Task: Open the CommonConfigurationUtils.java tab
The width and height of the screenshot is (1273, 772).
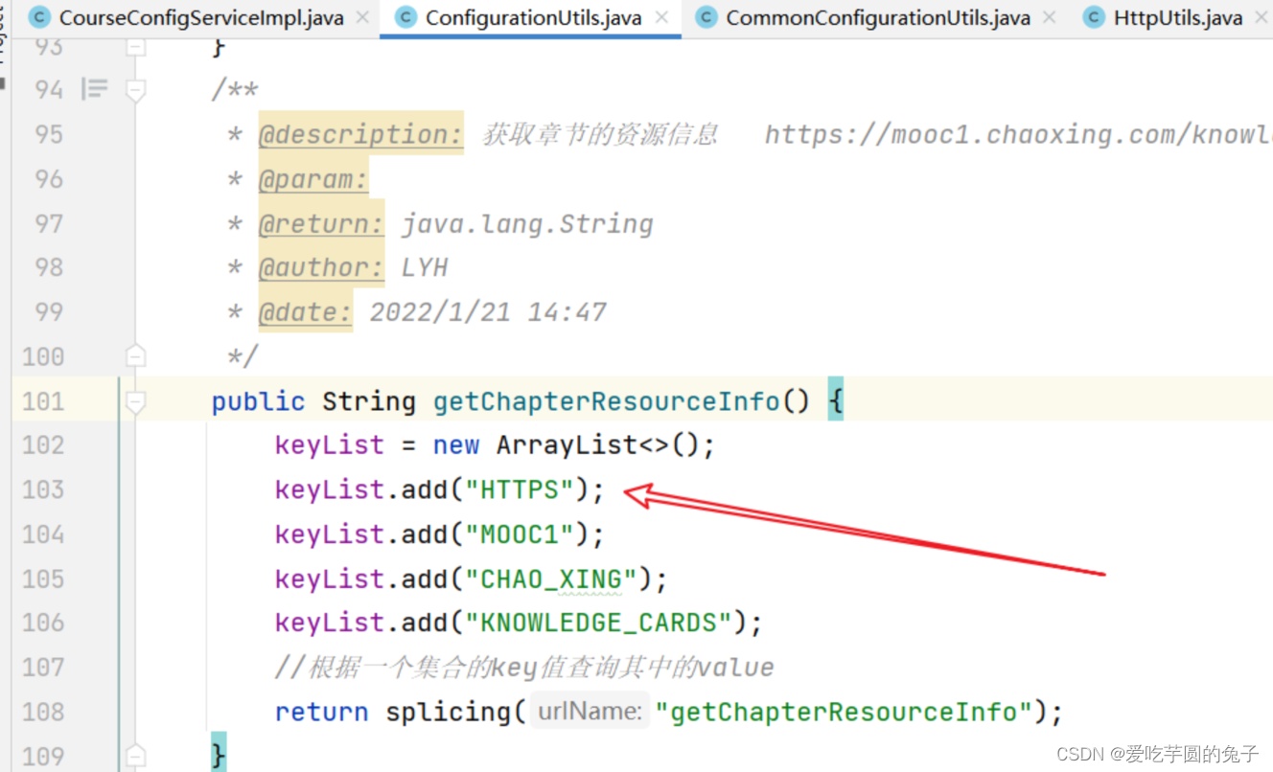Action: click(x=877, y=17)
